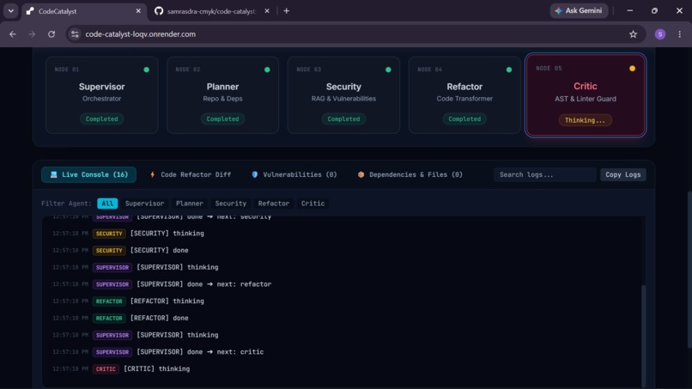Click the package icon of Dependencies
Screen dimensions: 692x389
coord(361,175)
